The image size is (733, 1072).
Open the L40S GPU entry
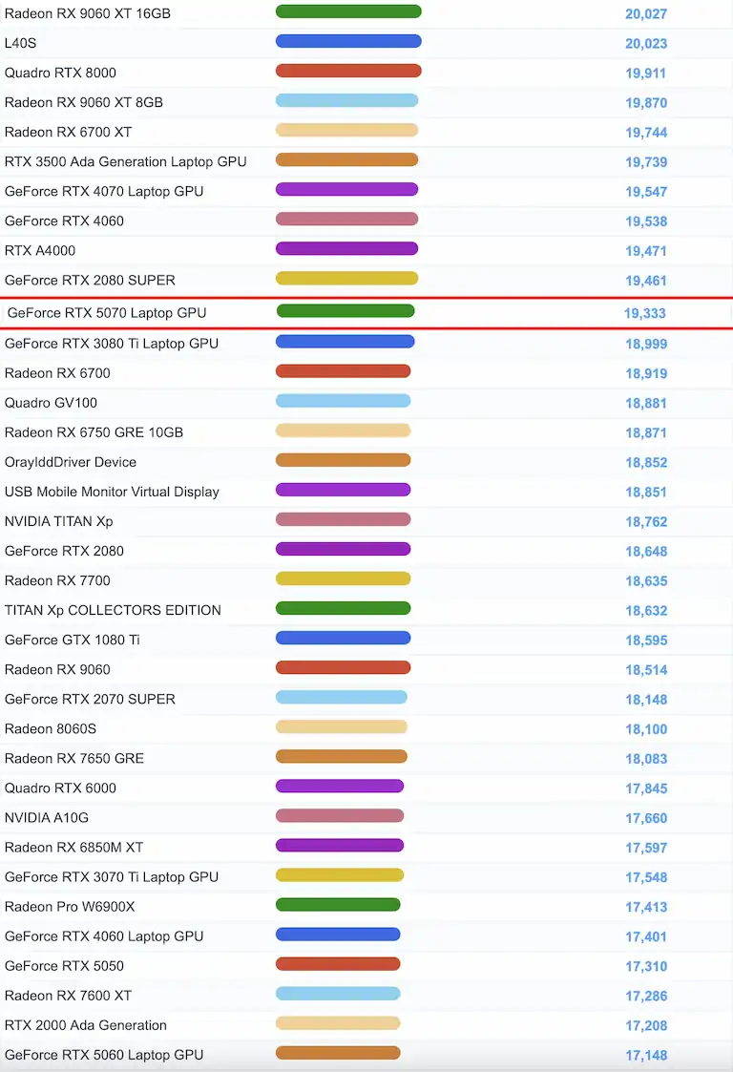pos(20,43)
